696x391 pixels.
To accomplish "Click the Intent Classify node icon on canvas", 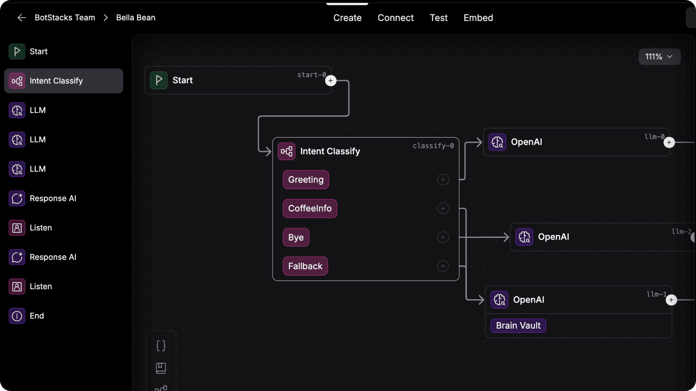I will 286,151.
